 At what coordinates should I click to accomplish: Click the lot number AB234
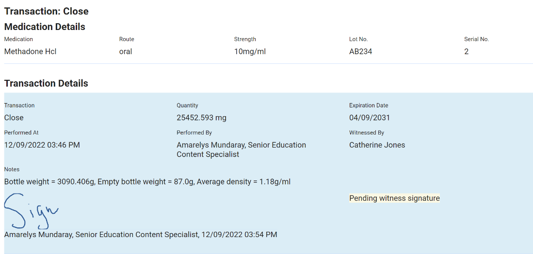click(x=360, y=51)
